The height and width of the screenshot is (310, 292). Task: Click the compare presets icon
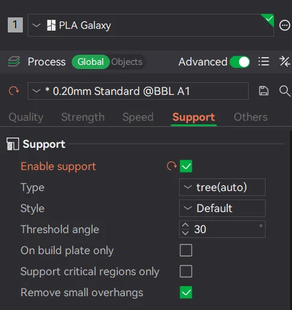pyautogui.click(x=285, y=61)
